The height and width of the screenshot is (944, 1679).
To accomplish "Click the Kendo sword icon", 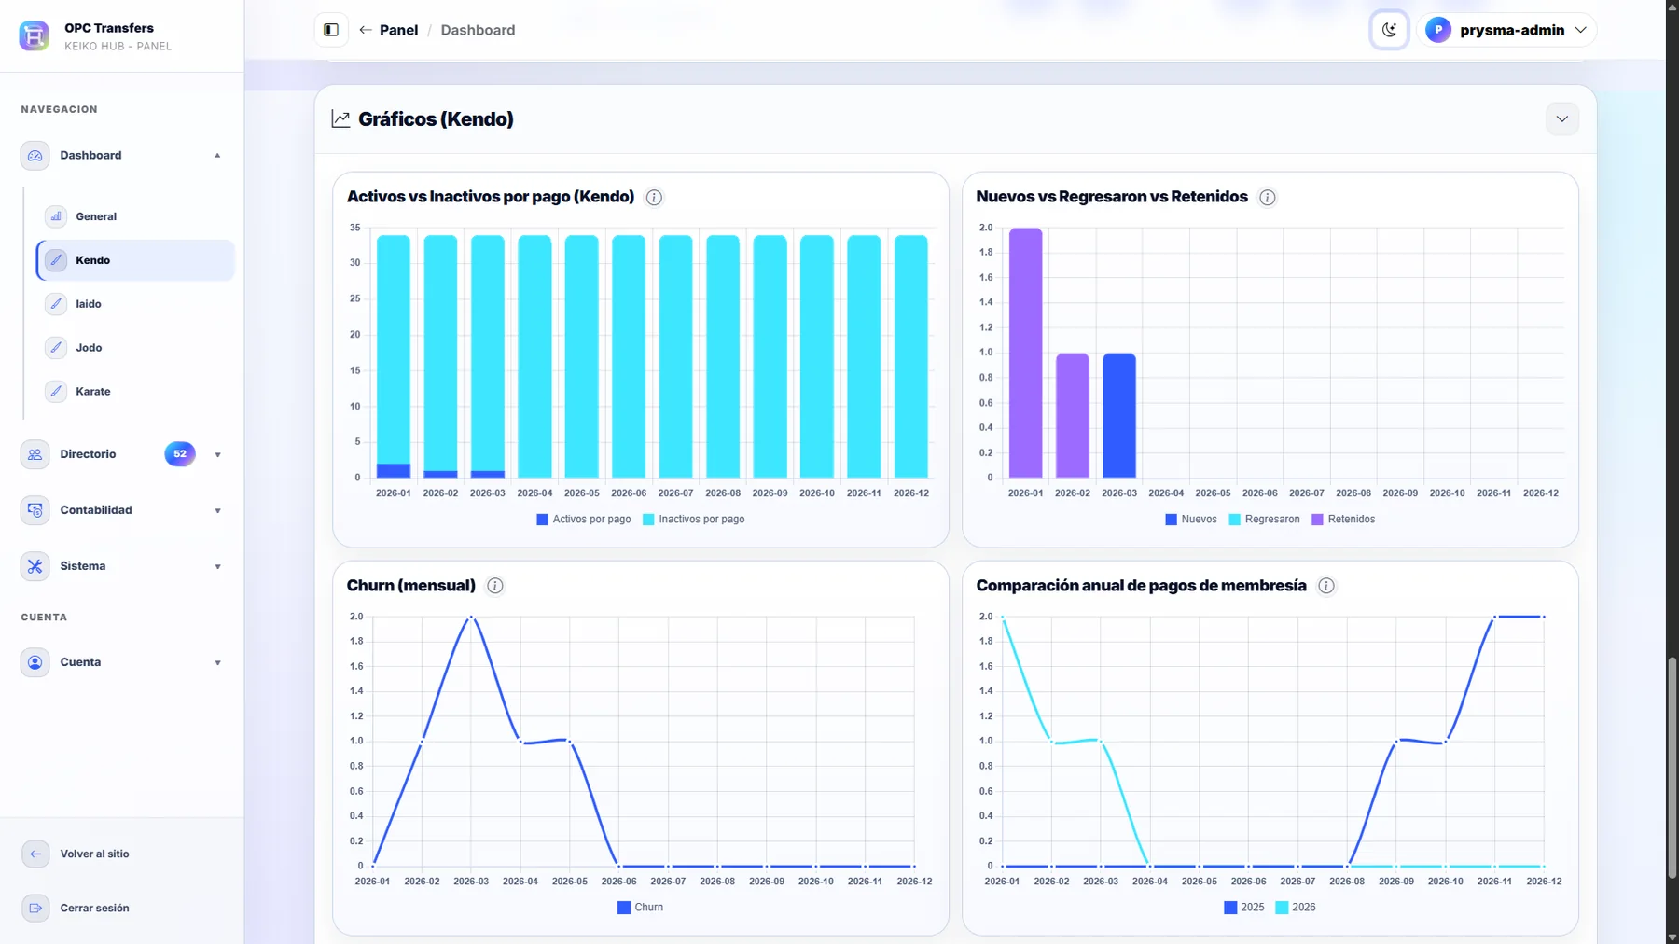I will click(56, 260).
